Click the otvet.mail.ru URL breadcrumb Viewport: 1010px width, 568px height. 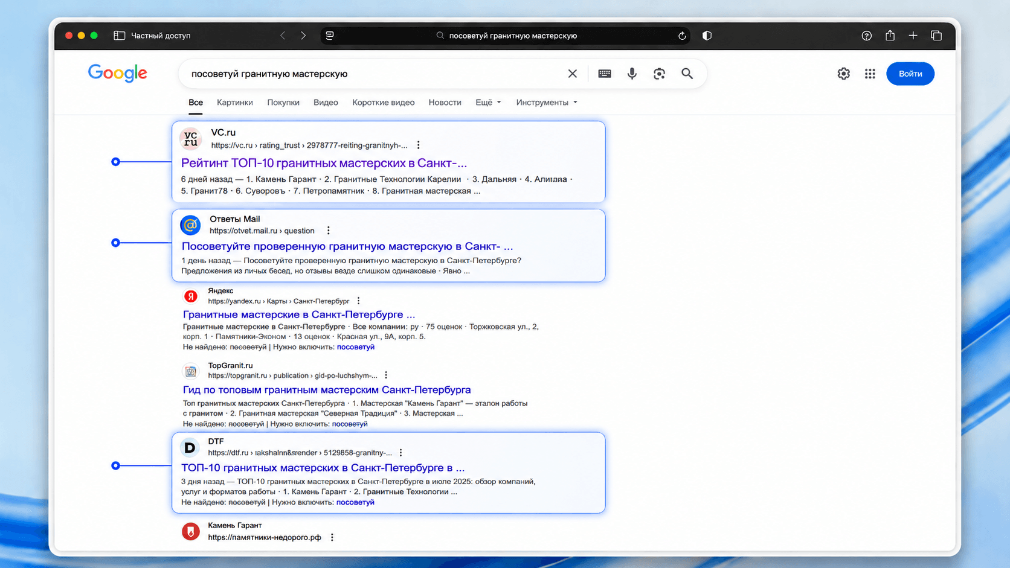pyautogui.click(x=262, y=231)
